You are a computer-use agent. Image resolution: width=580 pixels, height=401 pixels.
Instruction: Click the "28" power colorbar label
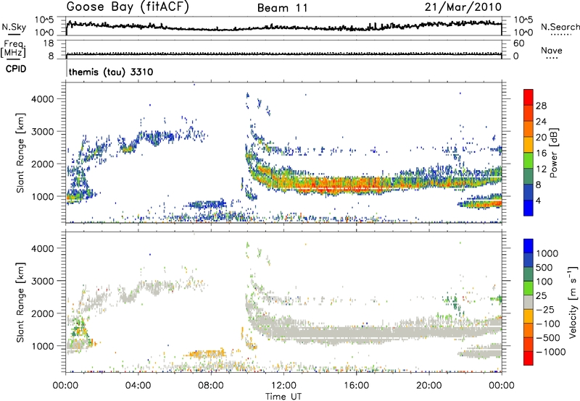click(x=541, y=106)
